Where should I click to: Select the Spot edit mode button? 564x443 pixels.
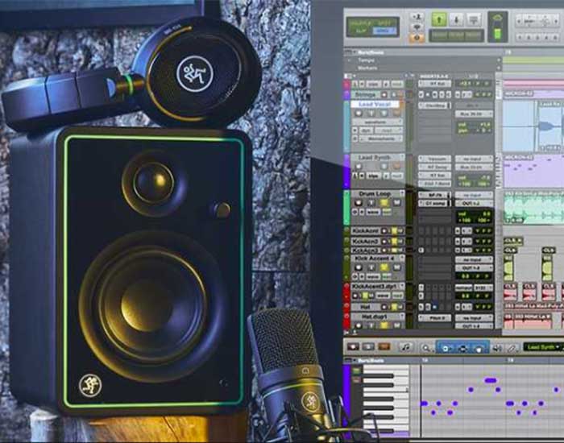[385, 23]
